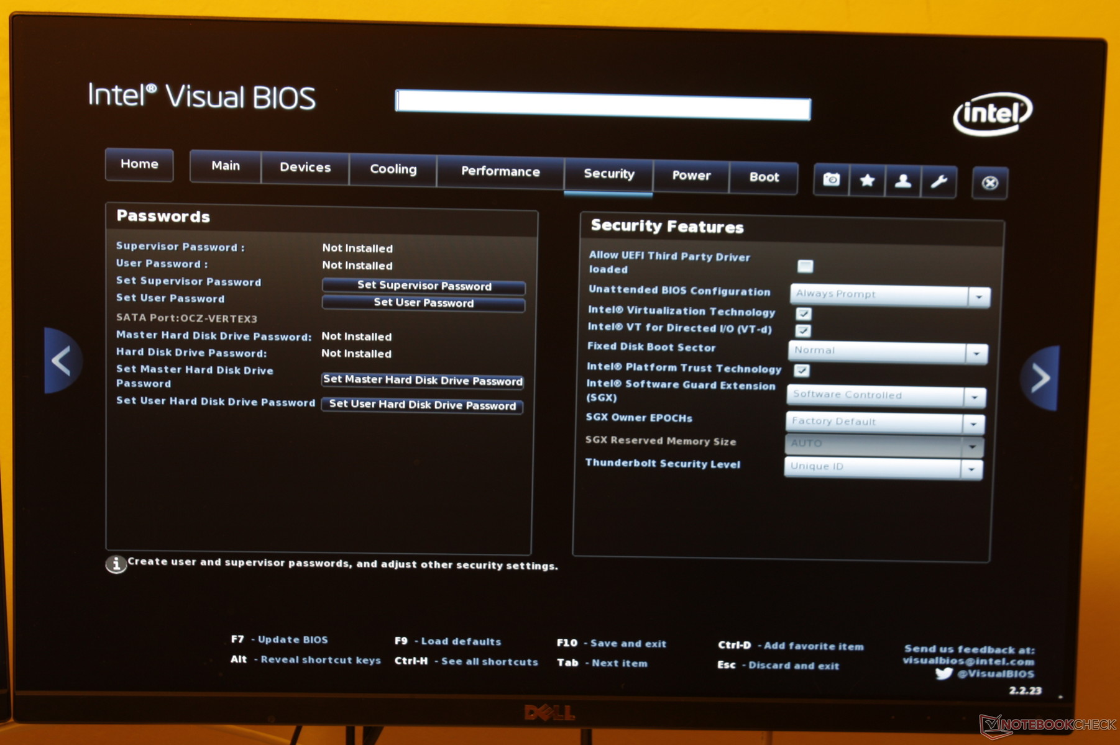
Task: Open the favorites star icon
Action: (x=867, y=181)
